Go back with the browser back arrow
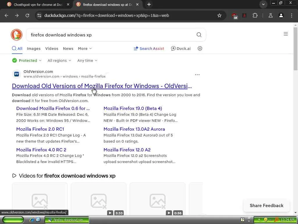 tap(6, 15)
